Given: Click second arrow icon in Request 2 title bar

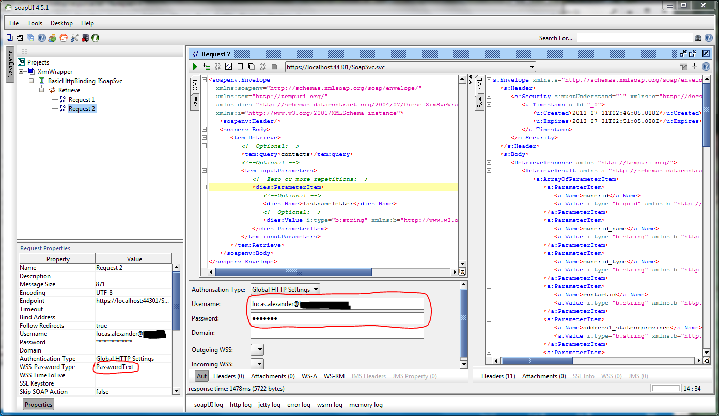Looking at the screenshot, I should tap(693, 53).
